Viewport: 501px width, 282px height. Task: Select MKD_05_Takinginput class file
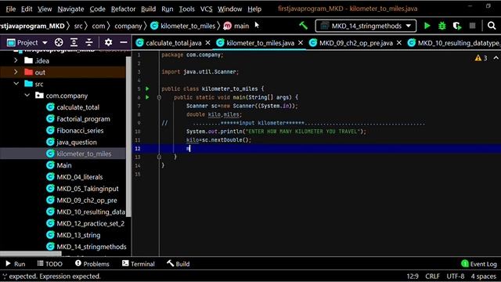87,189
